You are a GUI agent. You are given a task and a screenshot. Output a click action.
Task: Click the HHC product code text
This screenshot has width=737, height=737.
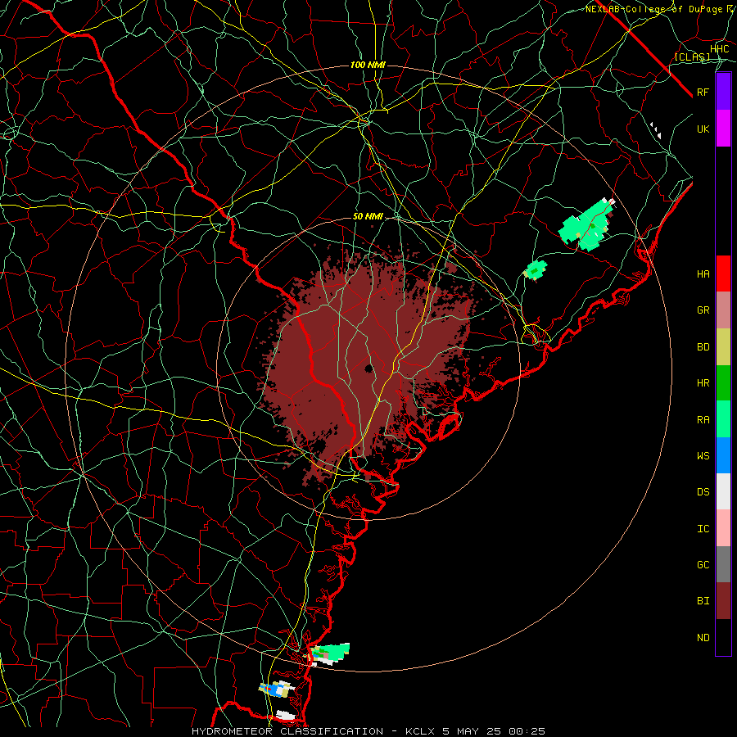coord(719,49)
